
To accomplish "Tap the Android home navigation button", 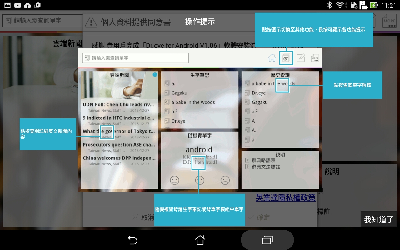I will (x=200, y=240).
